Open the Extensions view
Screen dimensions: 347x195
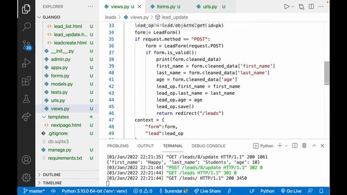(26, 81)
